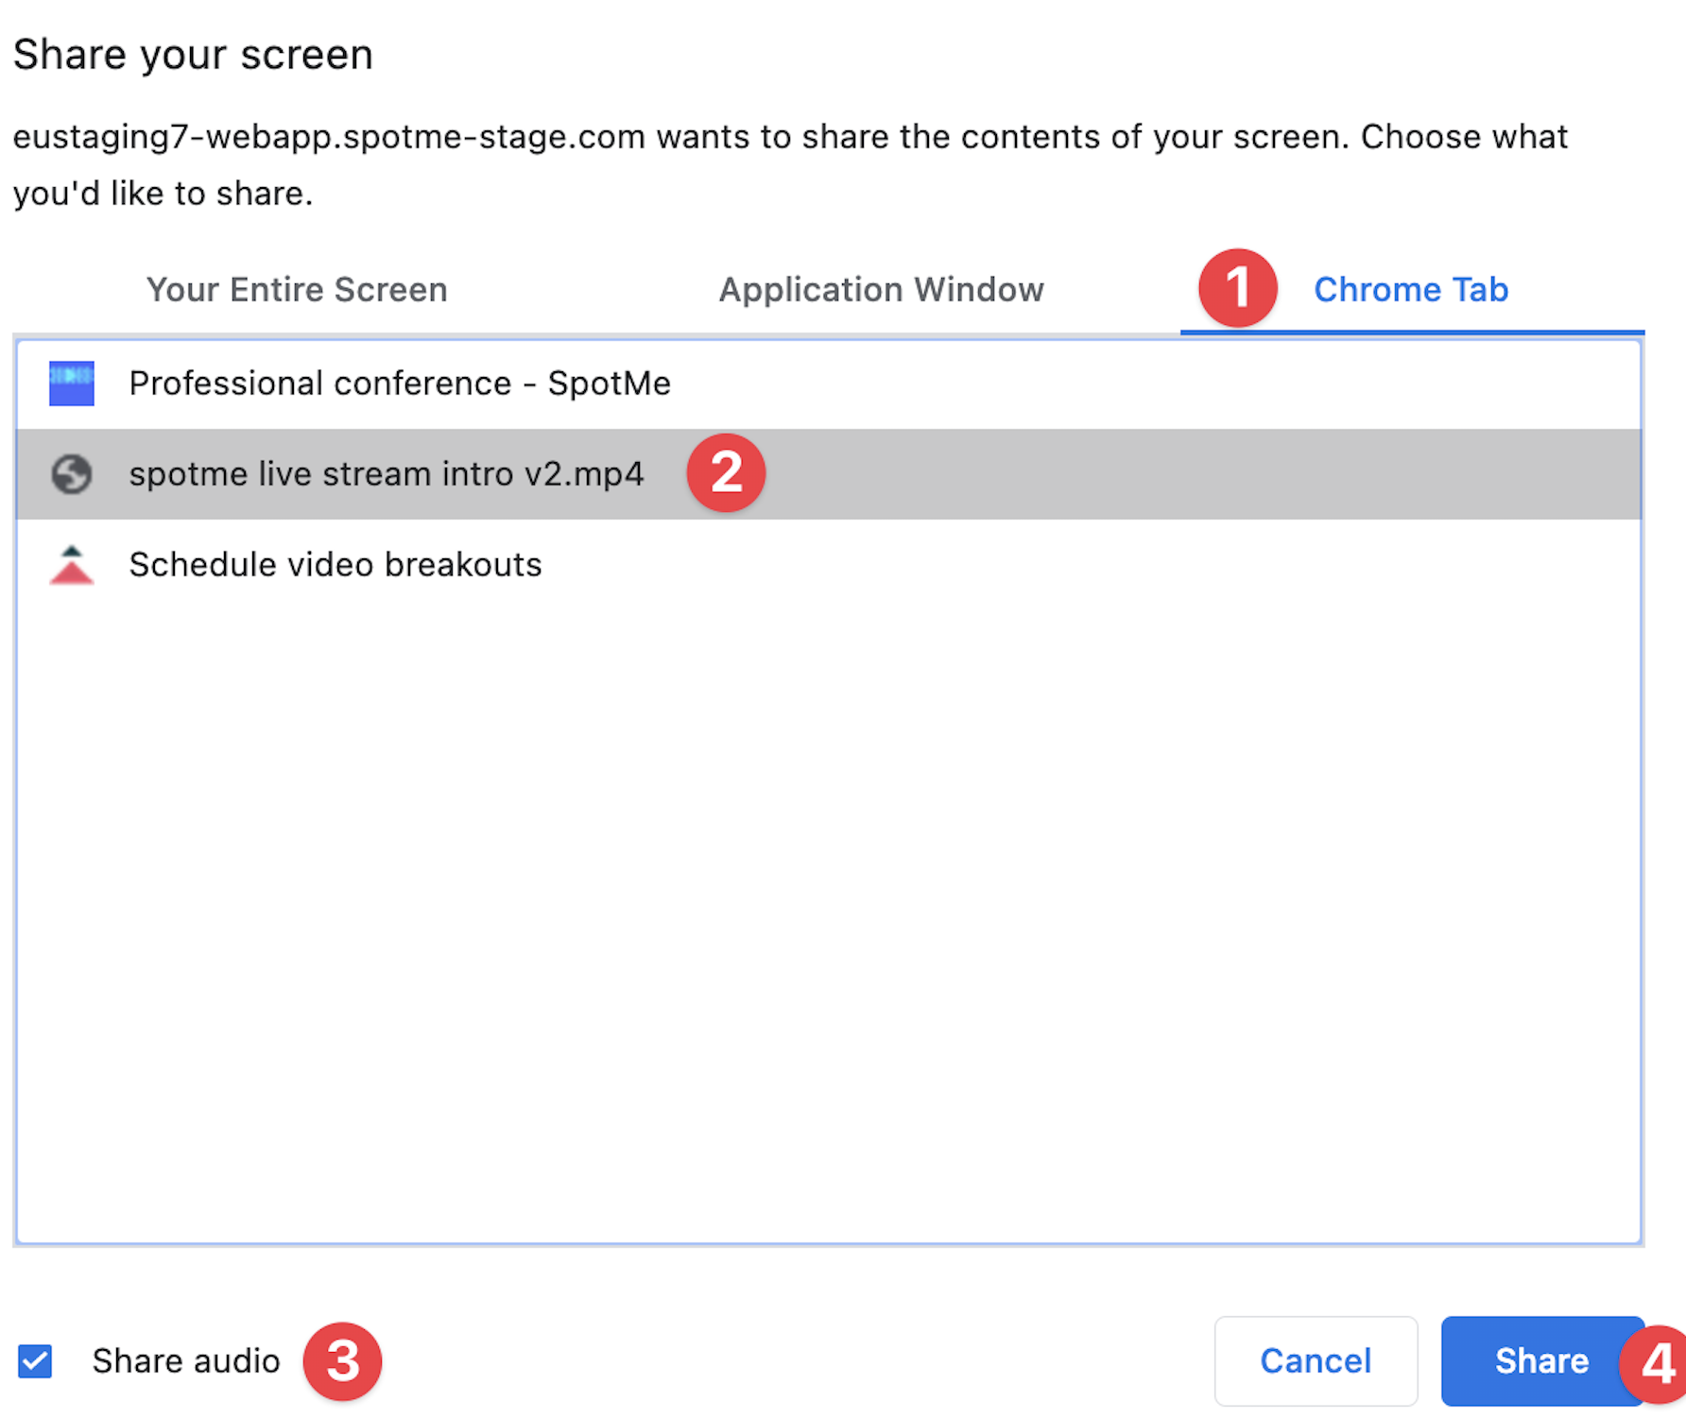The image size is (1686, 1419).
Task: Click the Share audio label
Action: tap(186, 1361)
